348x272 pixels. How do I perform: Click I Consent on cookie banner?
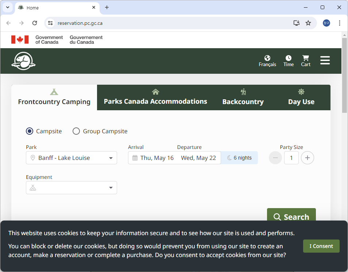(321, 246)
